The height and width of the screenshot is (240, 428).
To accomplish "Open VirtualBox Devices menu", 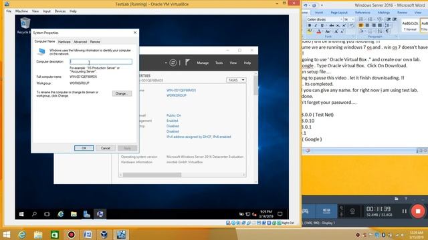I will point(60,11).
